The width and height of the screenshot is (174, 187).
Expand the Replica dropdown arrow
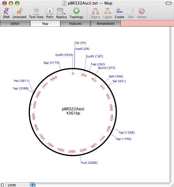point(65,14)
